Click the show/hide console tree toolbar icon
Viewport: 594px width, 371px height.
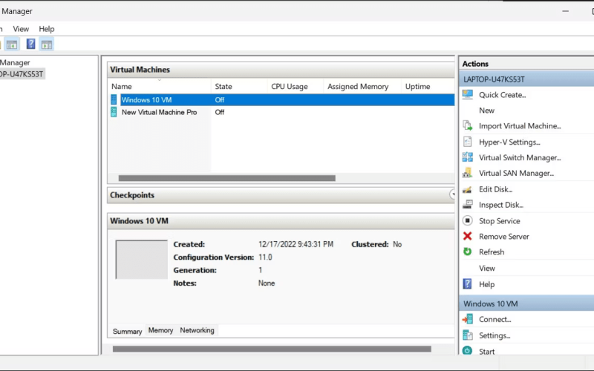click(x=12, y=45)
